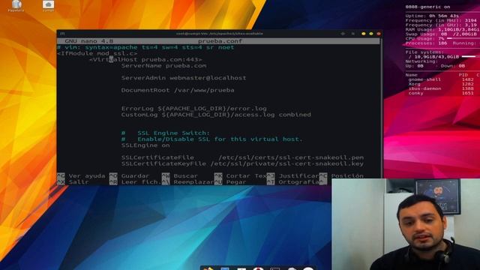The width and height of the screenshot is (480, 270).
Task: Close the terminal with the red button
Action: click(x=379, y=33)
